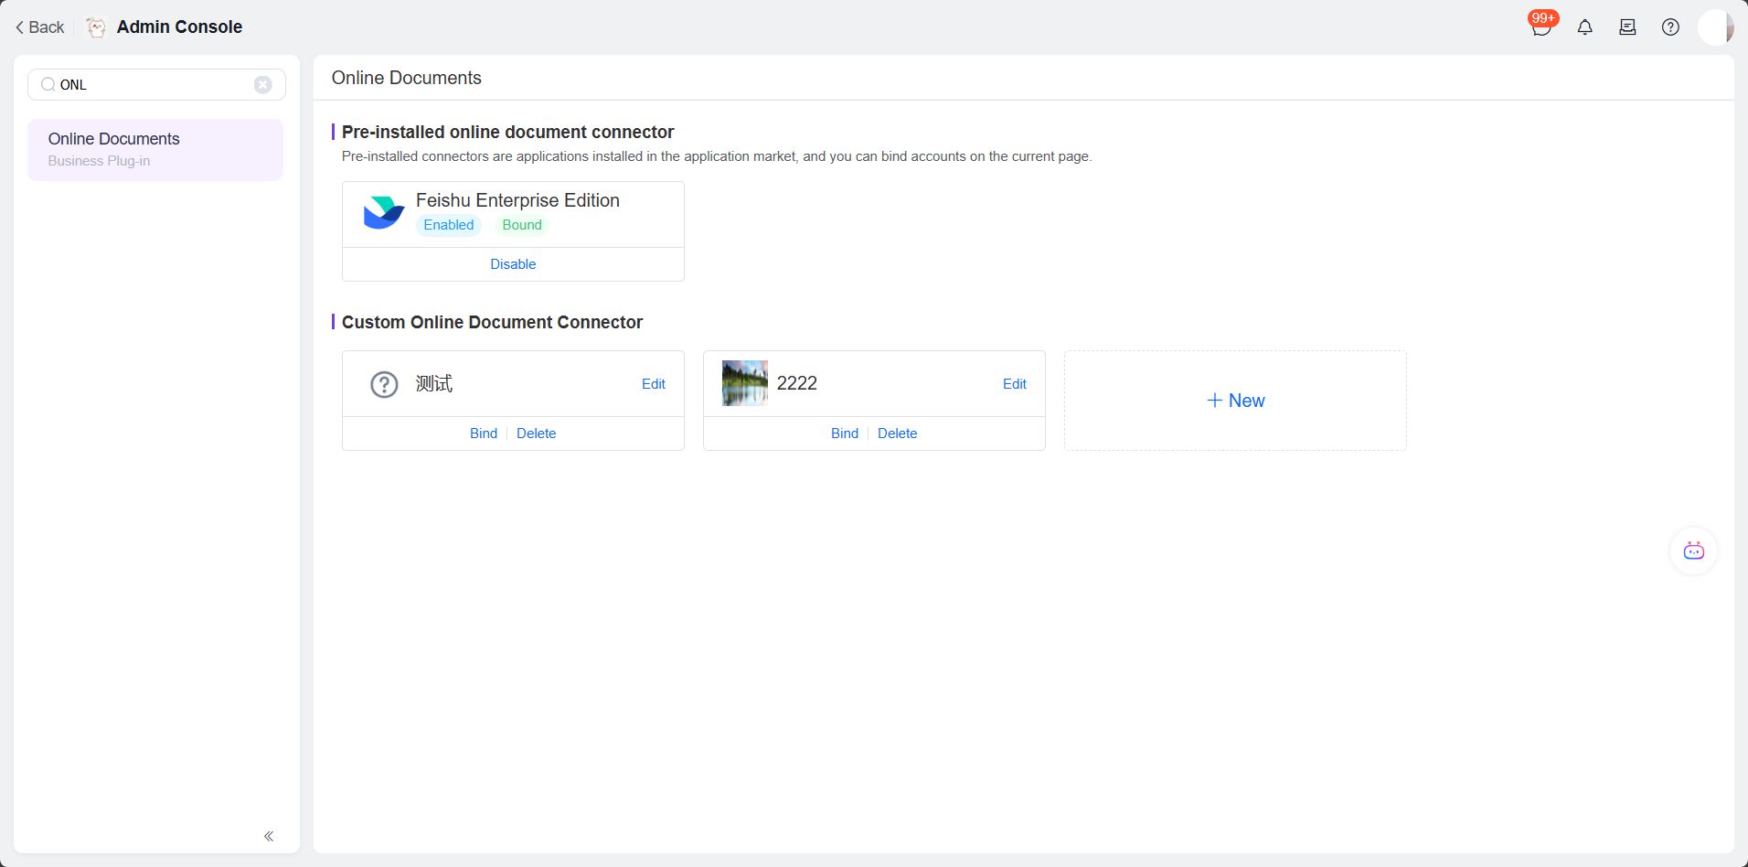1748x867 pixels.
Task: Open the chat messages icon with 99+ badge
Action: (x=1541, y=27)
